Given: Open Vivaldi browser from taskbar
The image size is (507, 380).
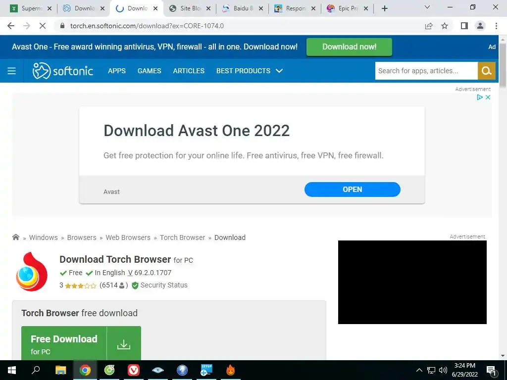Looking at the screenshot, I should [x=134, y=370].
